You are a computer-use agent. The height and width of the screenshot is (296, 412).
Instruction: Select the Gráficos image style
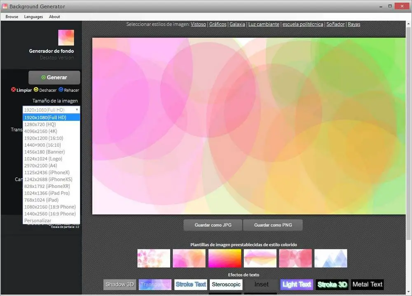point(218,24)
